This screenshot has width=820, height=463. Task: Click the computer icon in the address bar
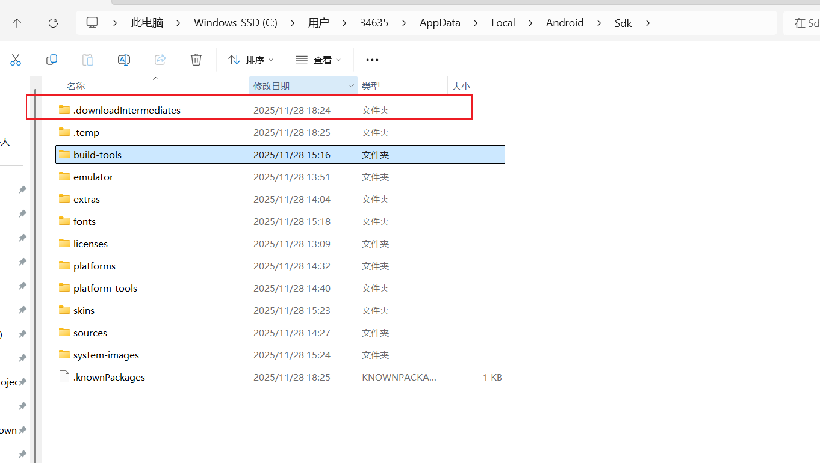92,22
